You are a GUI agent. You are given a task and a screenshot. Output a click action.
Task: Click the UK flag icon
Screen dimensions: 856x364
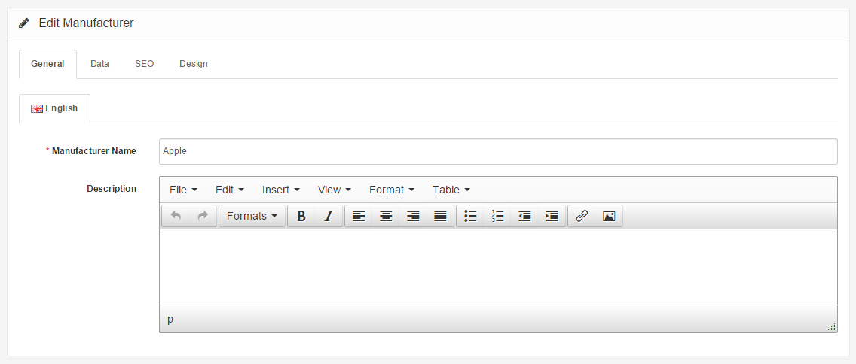37,108
